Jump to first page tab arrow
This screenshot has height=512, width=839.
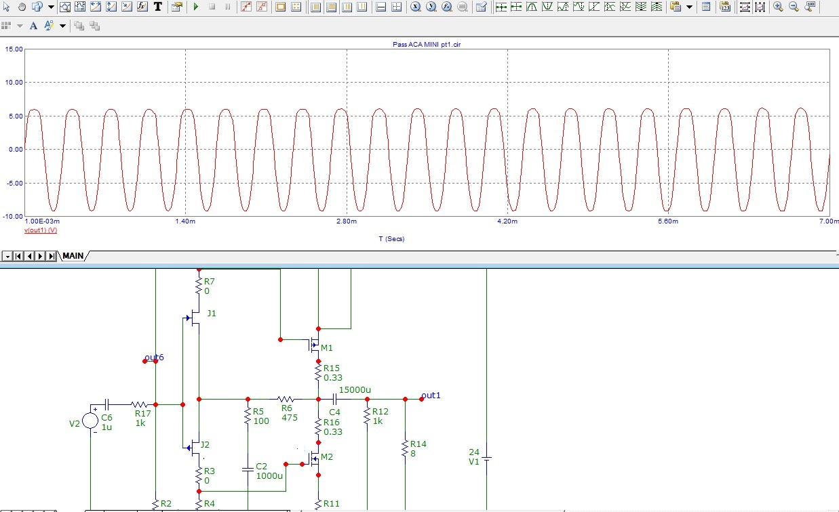pyautogui.click(x=18, y=256)
